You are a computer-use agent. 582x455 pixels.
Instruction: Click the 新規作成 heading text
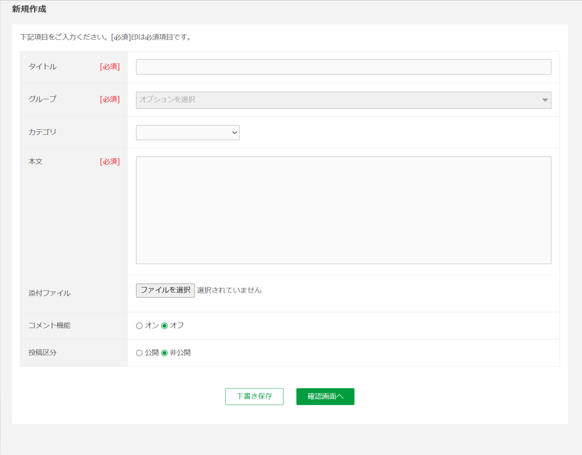pos(29,9)
